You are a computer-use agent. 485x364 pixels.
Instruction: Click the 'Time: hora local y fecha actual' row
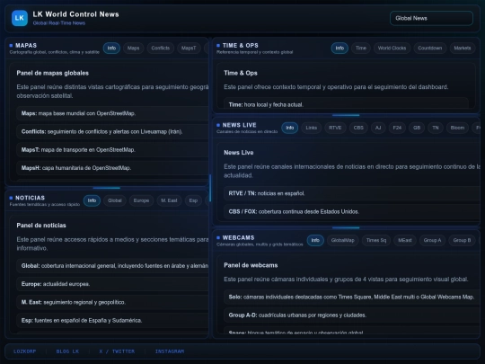coord(346,103)
